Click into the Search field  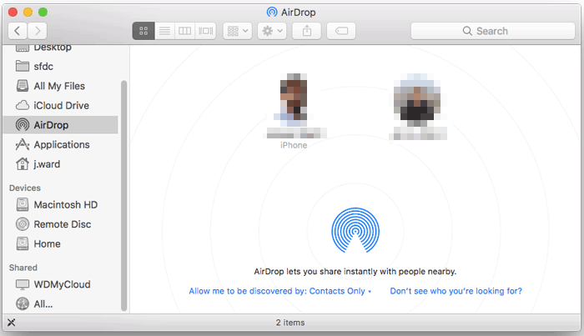[x=493, y=31]
